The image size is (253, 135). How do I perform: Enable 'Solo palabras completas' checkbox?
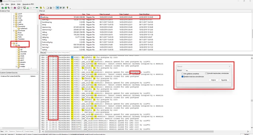point(182,74)
